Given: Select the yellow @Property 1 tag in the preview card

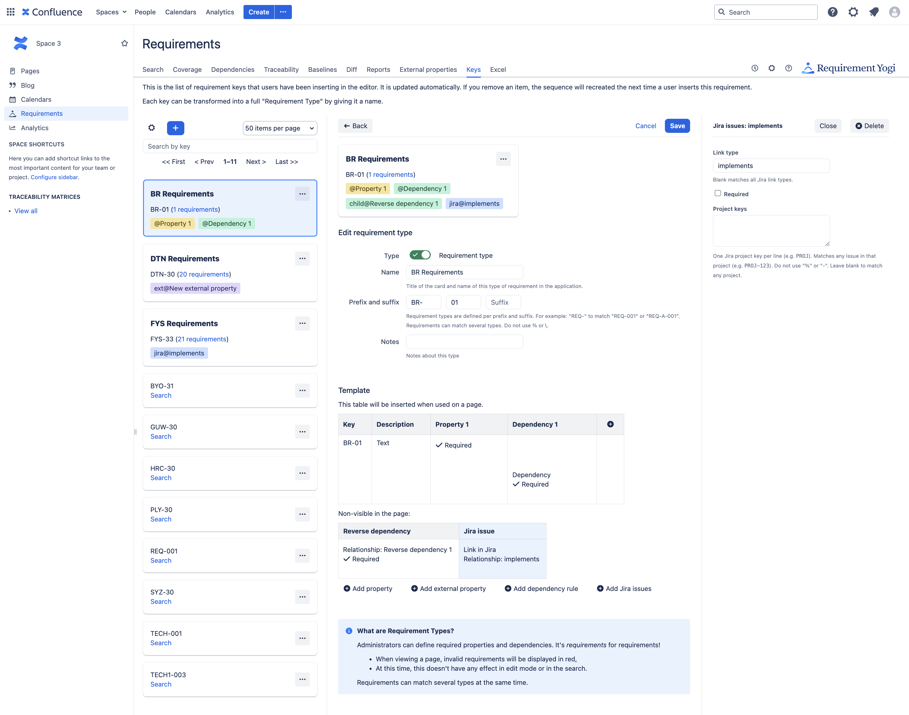Looking at the screenshot, I should click(x=368, y=189).
